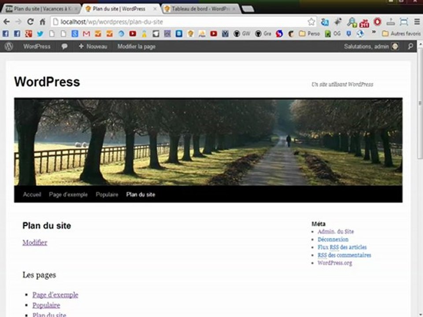This screenshot has width=423, height=317.
Task: Click the Déconnexion link
Action: pos(333,239)
